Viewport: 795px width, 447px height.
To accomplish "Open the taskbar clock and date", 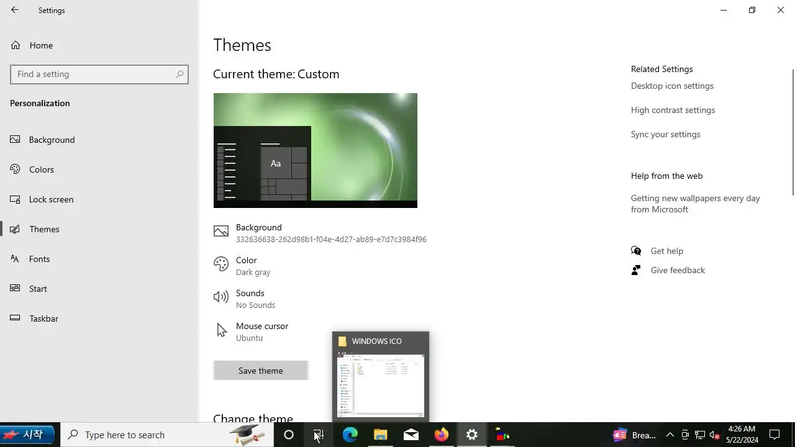I will tap(742, 435).
